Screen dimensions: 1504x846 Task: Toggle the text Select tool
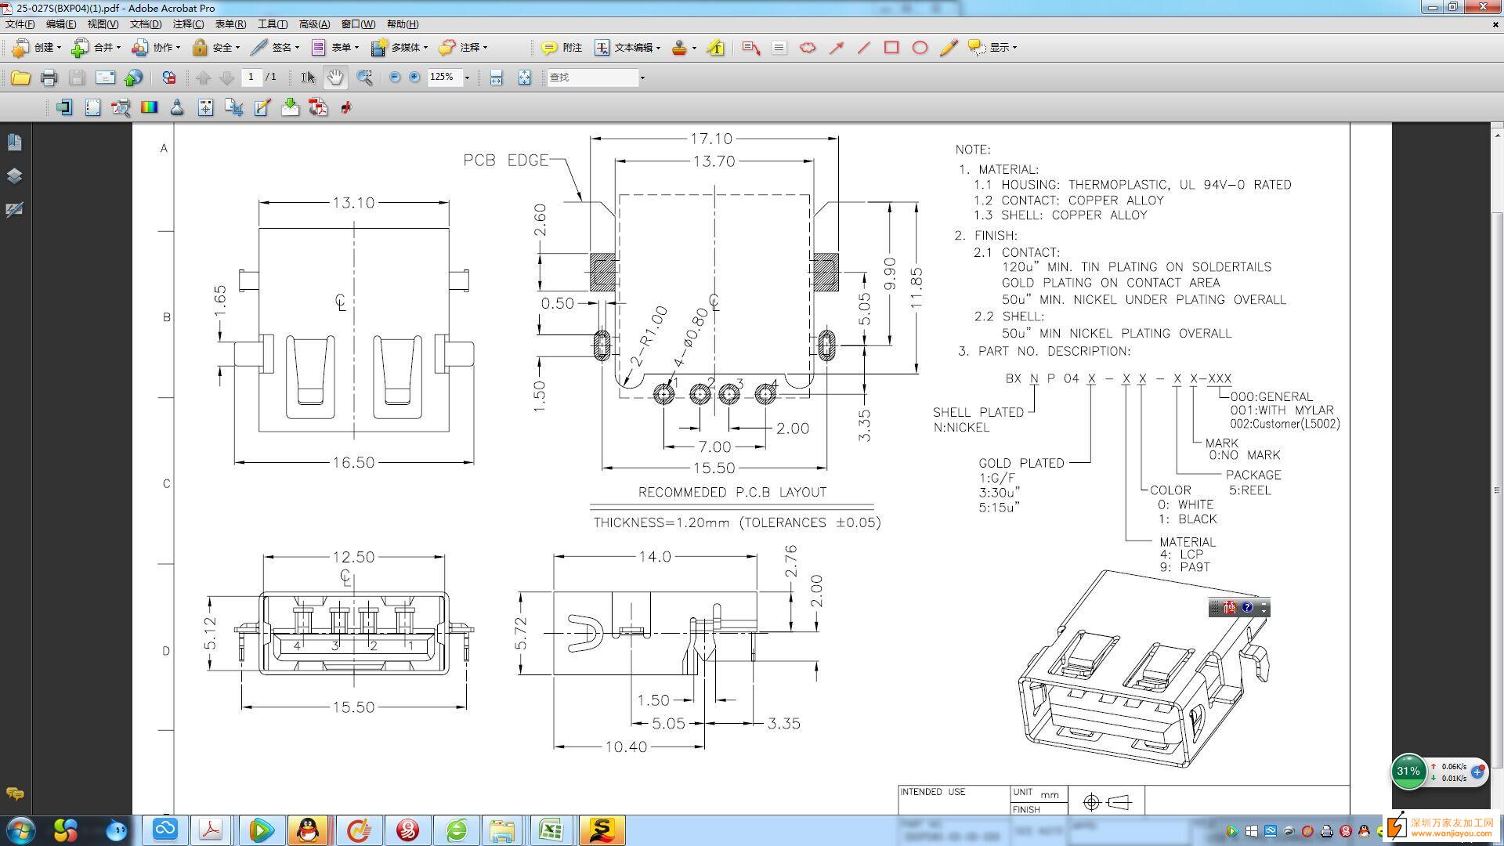[308, 77]
